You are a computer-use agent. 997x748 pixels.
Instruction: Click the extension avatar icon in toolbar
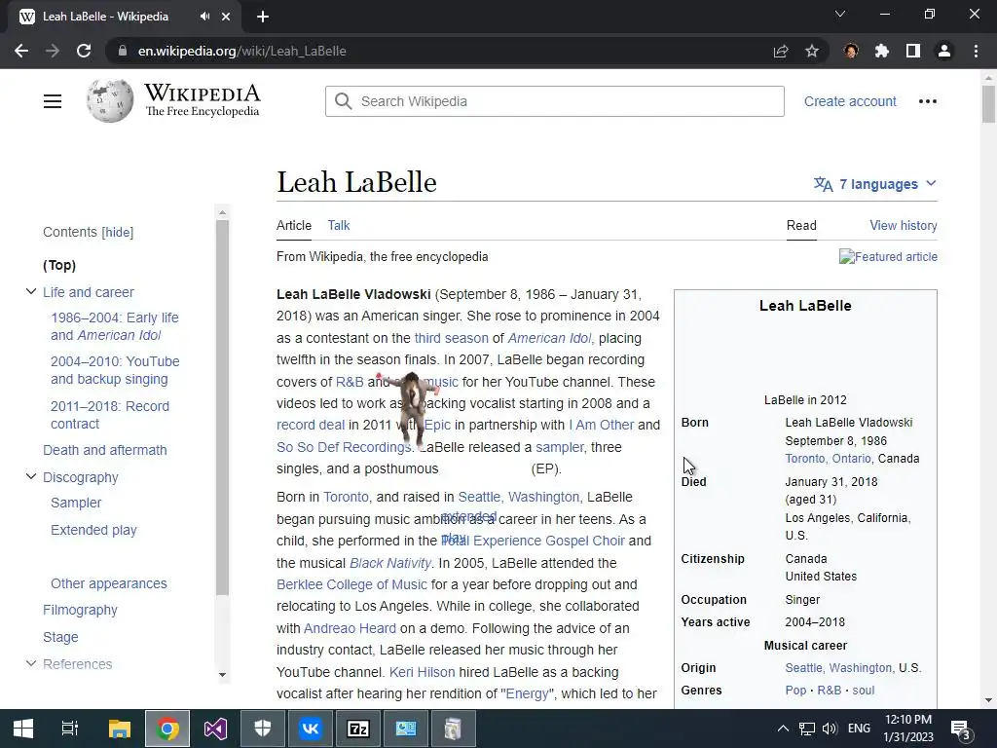coord(851,51)
